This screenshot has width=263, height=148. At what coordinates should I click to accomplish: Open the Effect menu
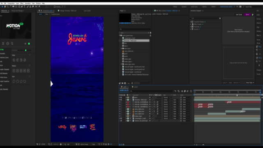point(22,3)
